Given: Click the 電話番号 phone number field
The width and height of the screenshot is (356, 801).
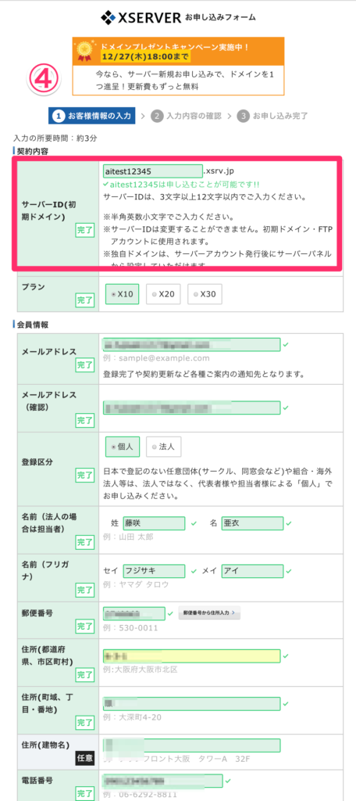Looking at the screenshot, I should (x=162, y=781).
